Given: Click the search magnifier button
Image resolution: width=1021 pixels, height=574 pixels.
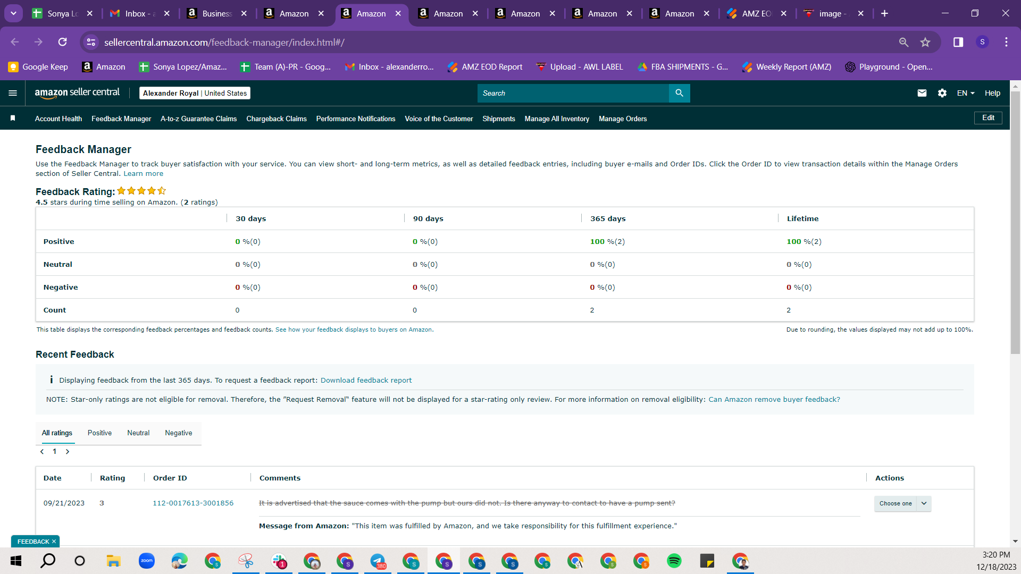Looking at the screenshot, I should click(679, 93).
